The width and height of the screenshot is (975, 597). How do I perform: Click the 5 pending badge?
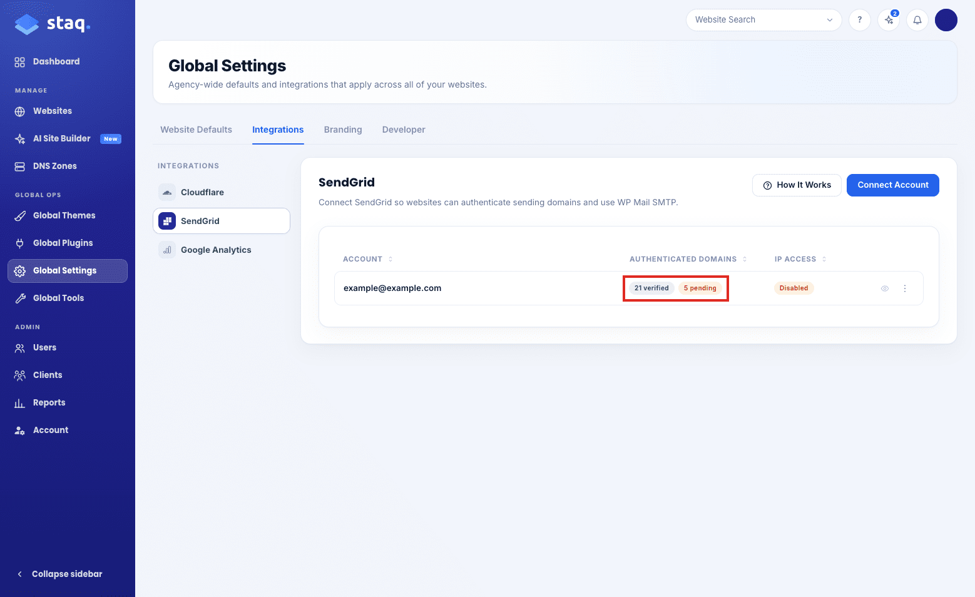700,288
